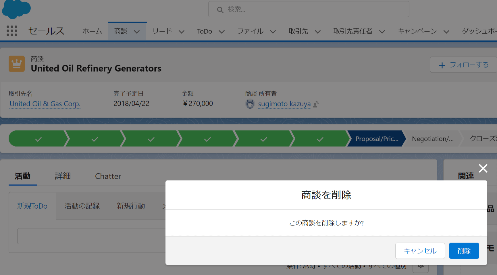Click キャンセル in the delete dialog
Screen dimensions: 497x275
(x=420, y=251)
